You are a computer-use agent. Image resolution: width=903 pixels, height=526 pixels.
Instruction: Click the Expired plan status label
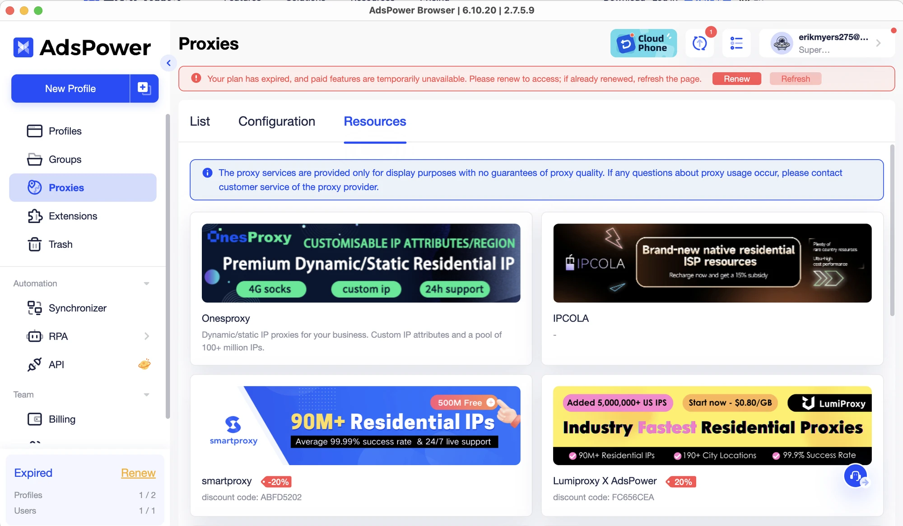(x=33, y=473)
